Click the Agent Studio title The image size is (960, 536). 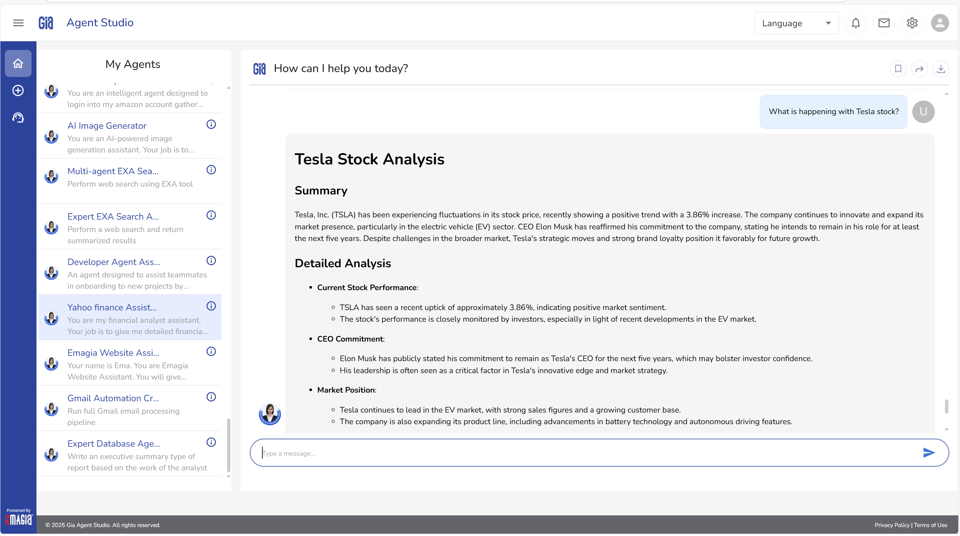point(100,23)
